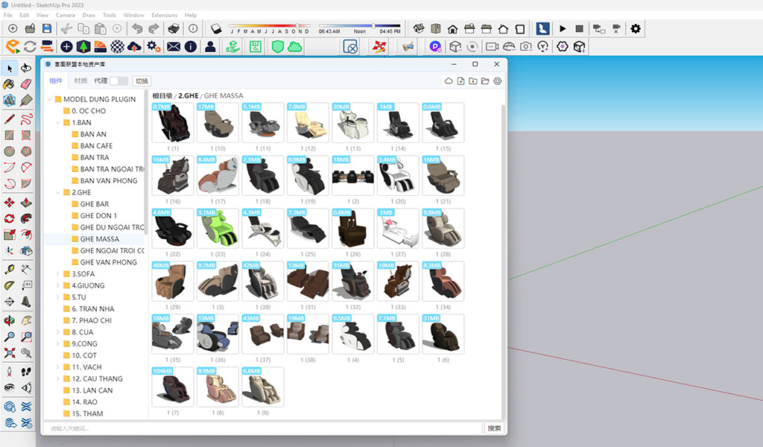
Task: Expand the 3.SOFA folder
Action: point(58,274)
